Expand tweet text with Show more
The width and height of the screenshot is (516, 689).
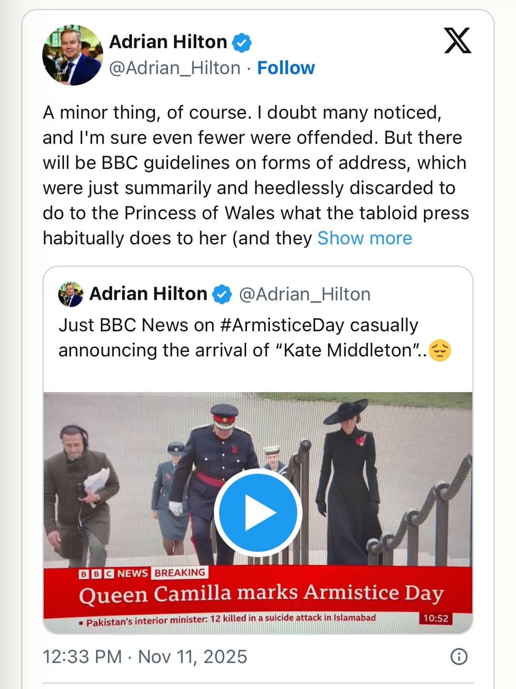click(365, 238)
